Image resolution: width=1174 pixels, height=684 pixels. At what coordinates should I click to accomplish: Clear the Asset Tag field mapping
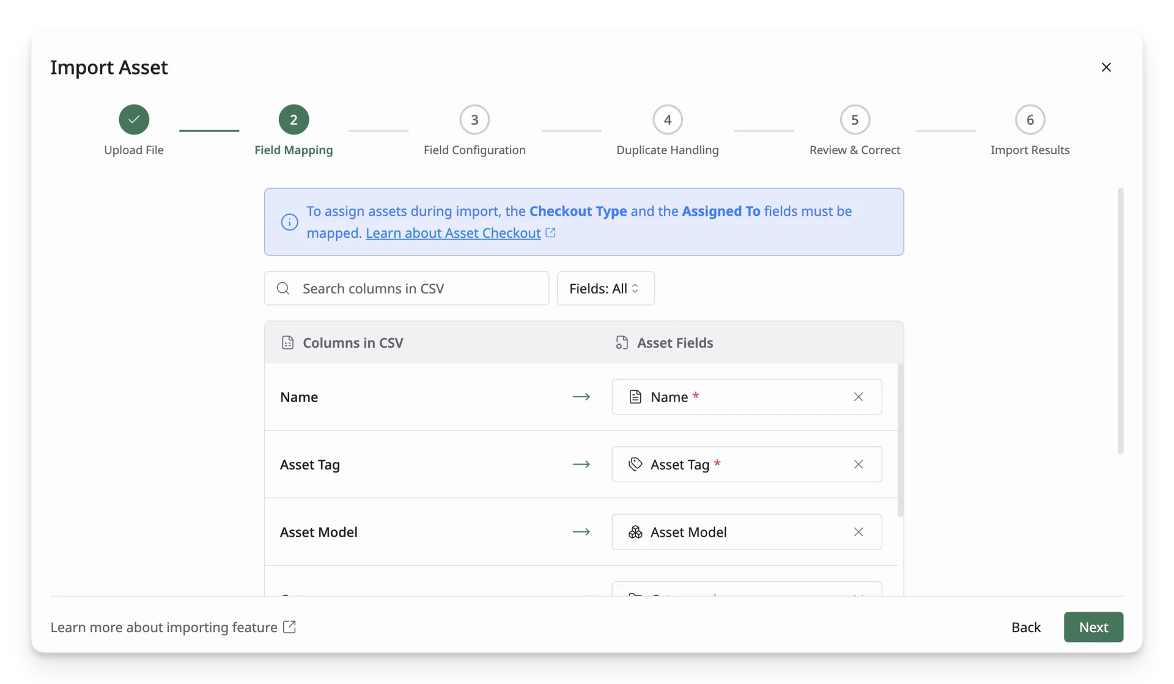[858, 464]
